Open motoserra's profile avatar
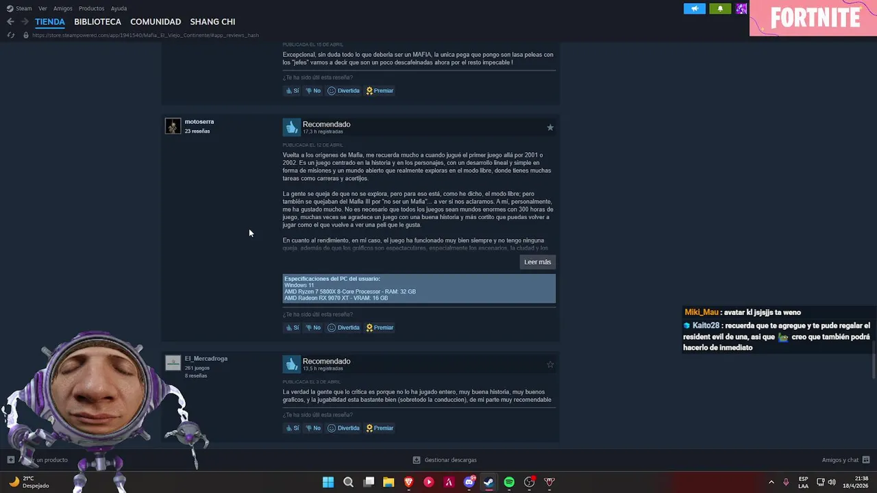Viewport: 877px width, 493px height. point(173,126)
